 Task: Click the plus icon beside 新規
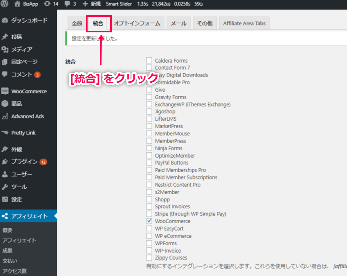coord(85,4)
